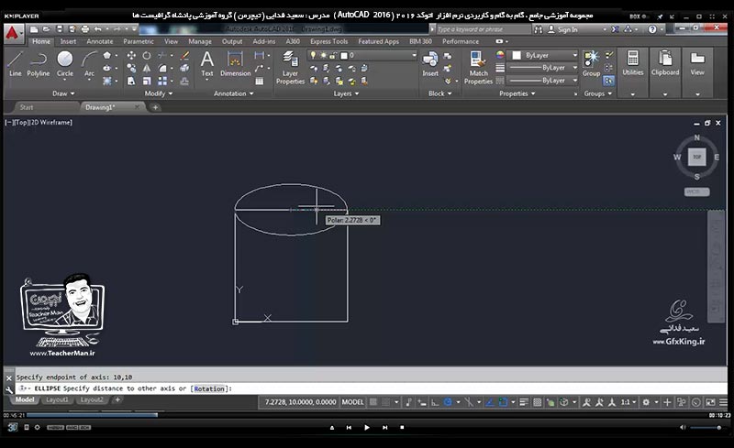This screenshot has width=734, height=448.
Task: Toggle Polar tracking in status bar
Action: pyautogui.click(x=448, y=402)
